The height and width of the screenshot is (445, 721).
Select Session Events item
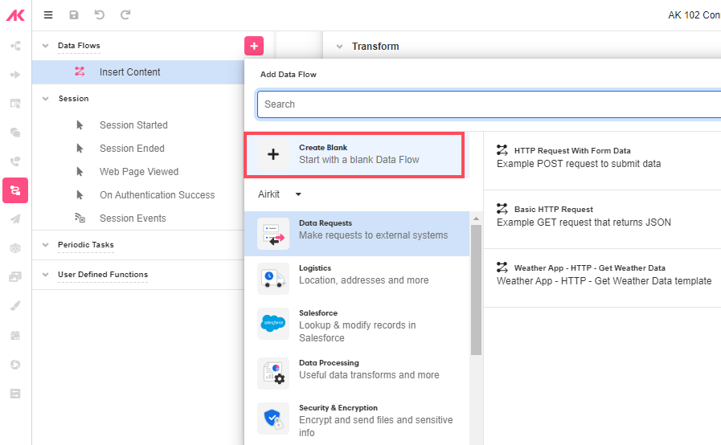133,218
